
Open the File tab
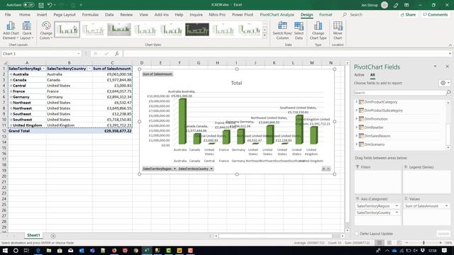click(8, 14)
